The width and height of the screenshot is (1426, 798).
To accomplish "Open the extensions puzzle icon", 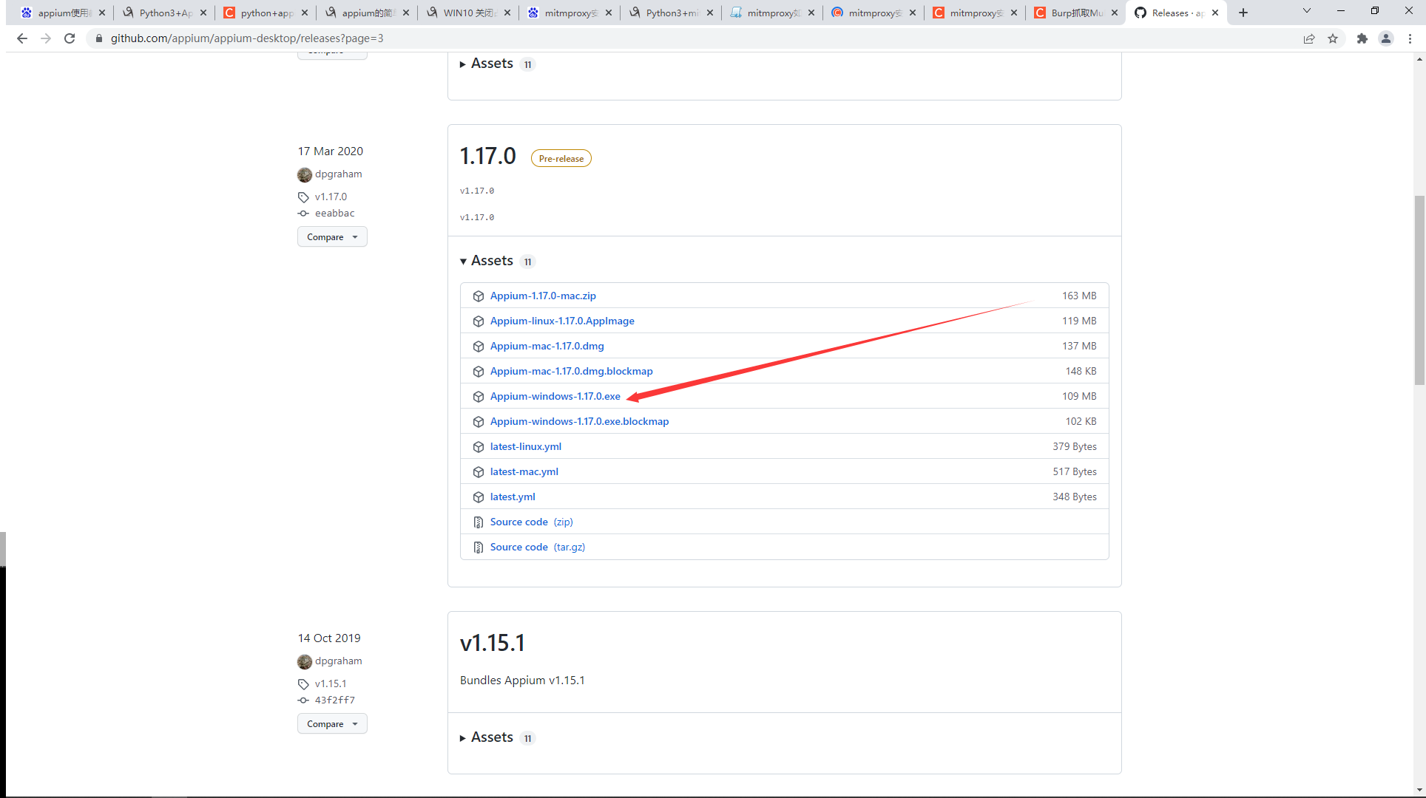I will click(x=1362, y=38).
